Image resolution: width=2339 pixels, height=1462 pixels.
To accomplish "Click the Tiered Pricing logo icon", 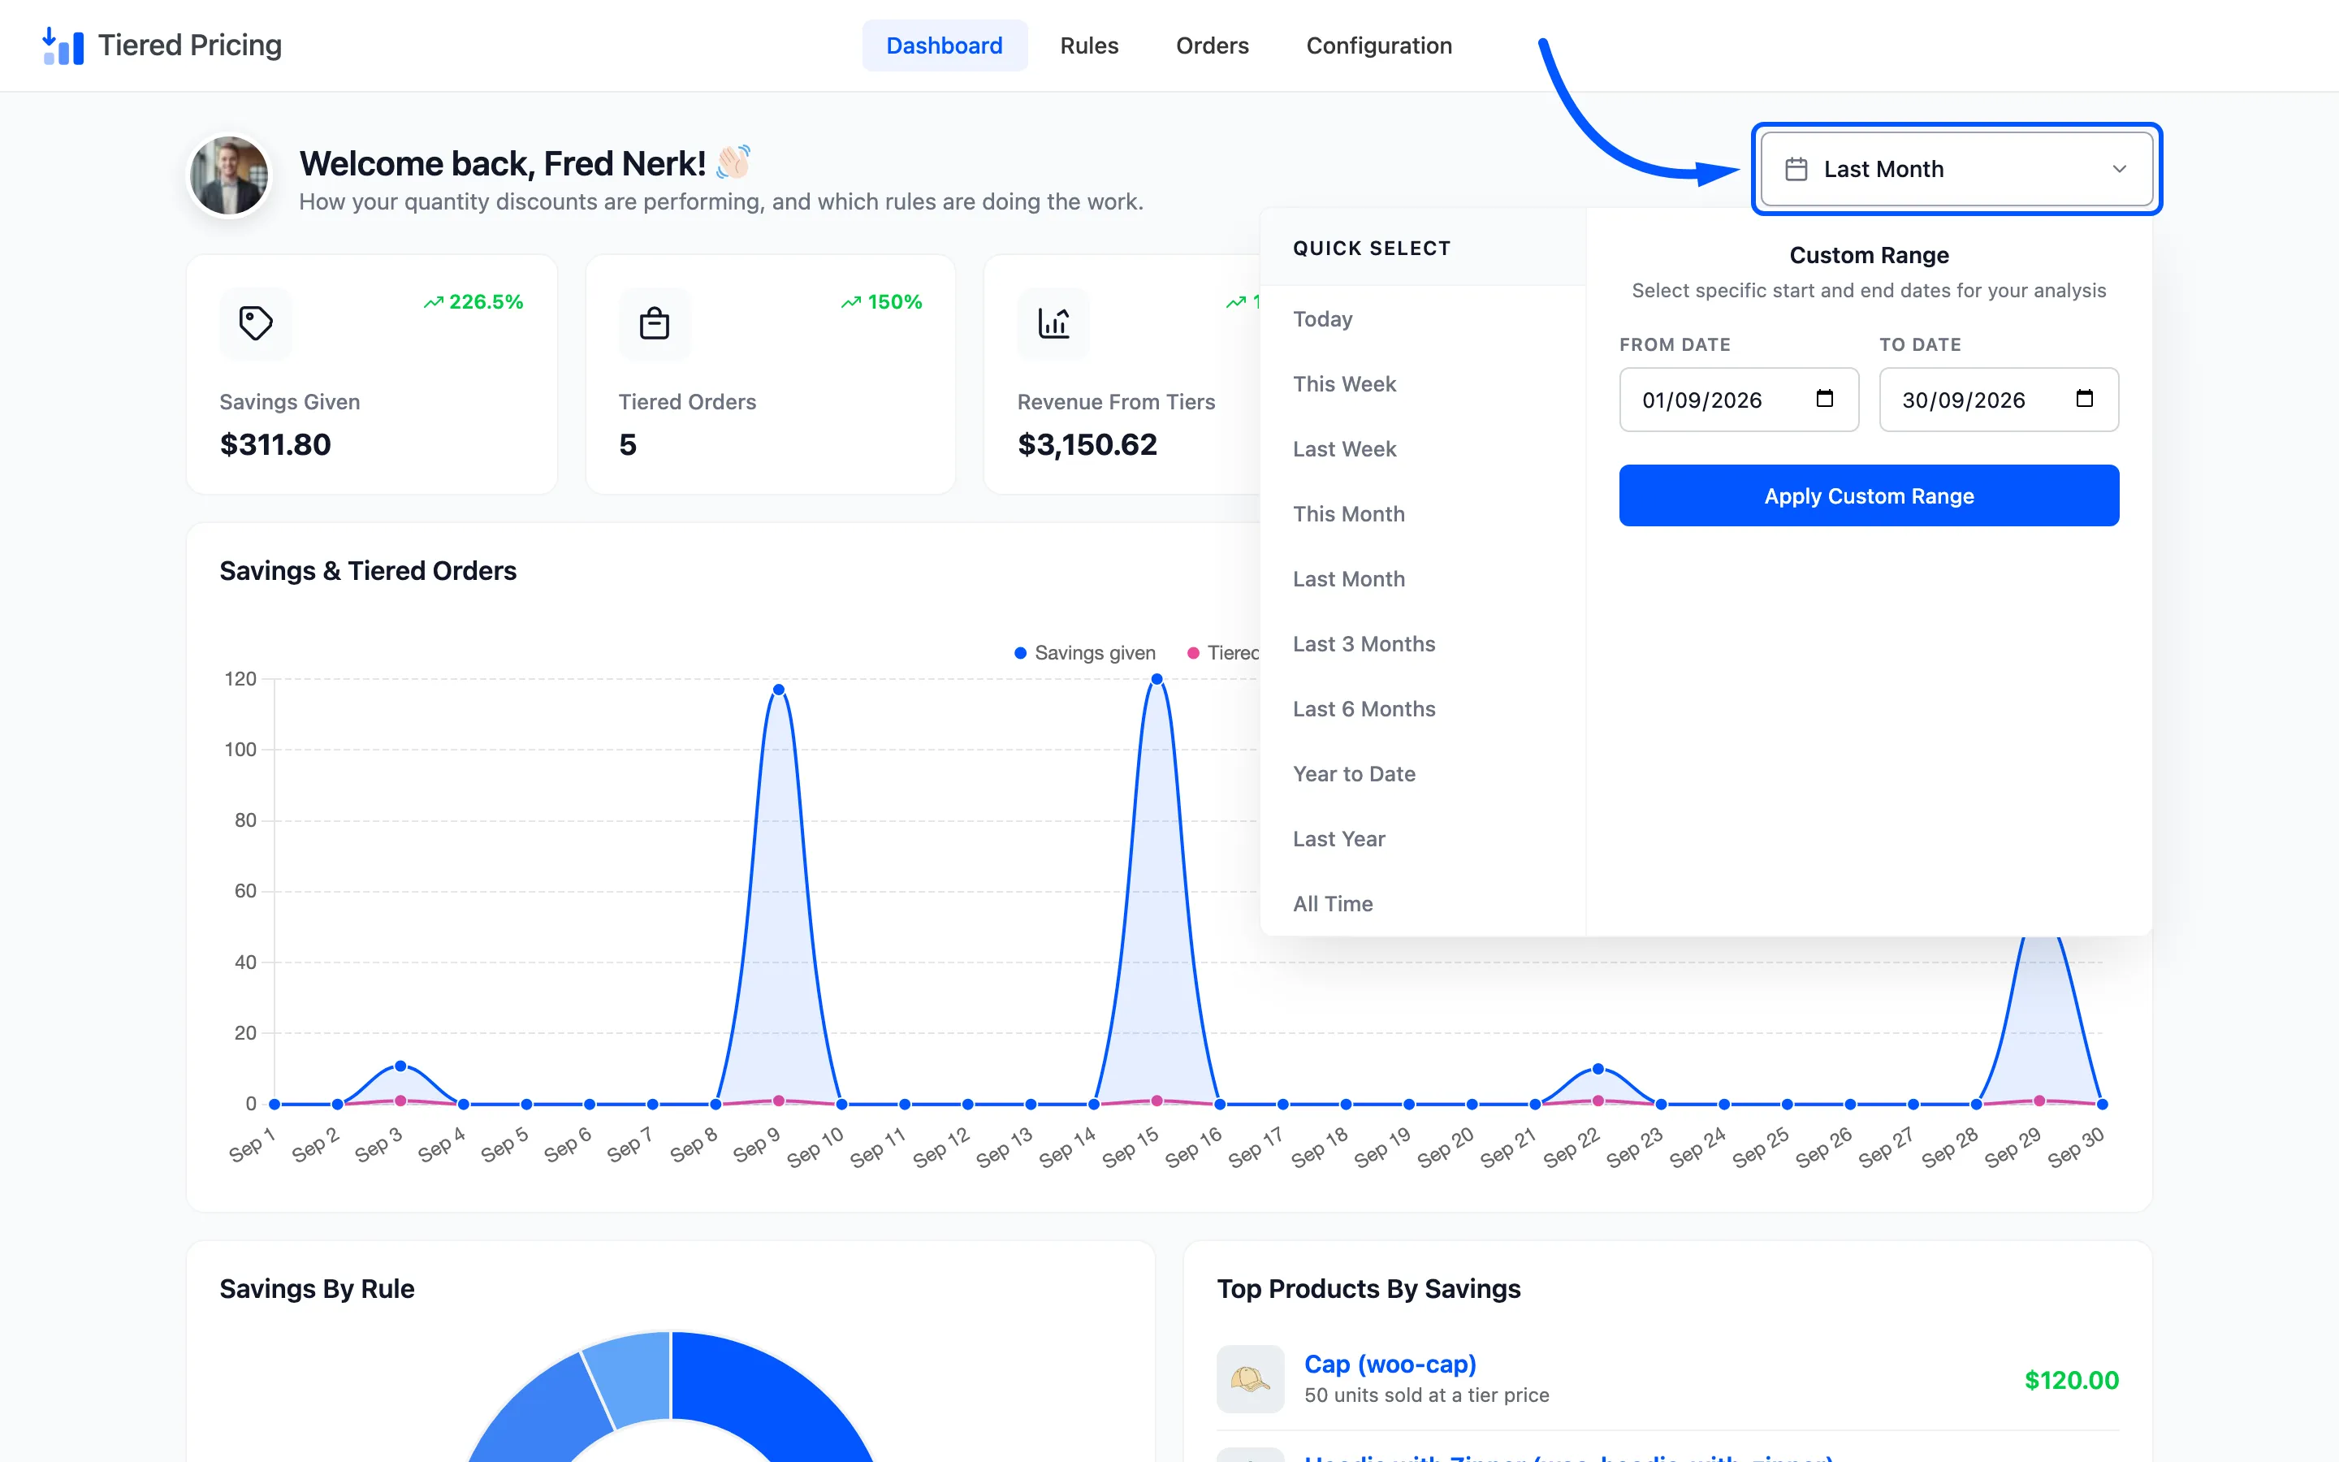I will [x=63, y=45].
